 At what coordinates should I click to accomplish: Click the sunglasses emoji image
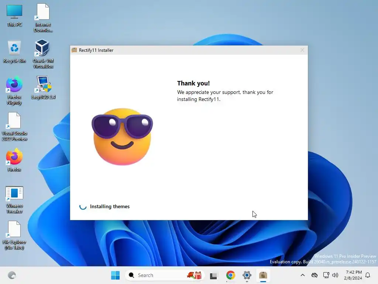(122, 137)
